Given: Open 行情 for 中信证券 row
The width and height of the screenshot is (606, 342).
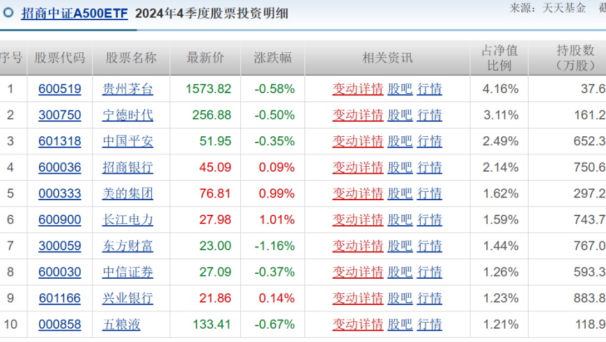Looking at the screenshot, I should point(429,272).
